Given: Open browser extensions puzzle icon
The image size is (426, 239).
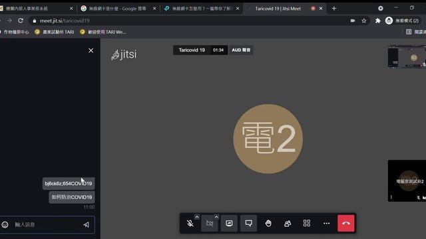Looking at the screenshot, I should tap(377, 21).
